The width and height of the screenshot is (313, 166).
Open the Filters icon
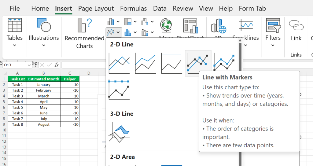[x=273, y=25]
